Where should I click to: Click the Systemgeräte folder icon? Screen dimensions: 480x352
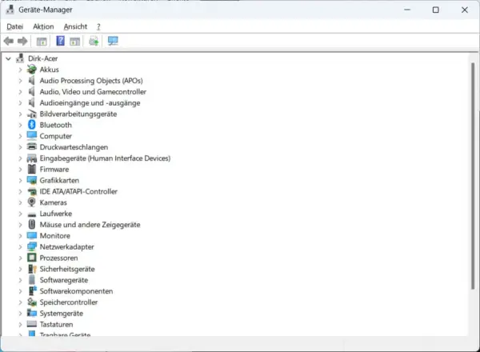tap(31, 313)
